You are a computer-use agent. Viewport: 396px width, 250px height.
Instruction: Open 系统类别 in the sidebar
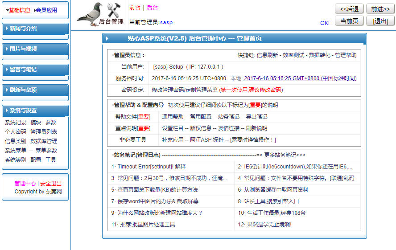(16, 160)
